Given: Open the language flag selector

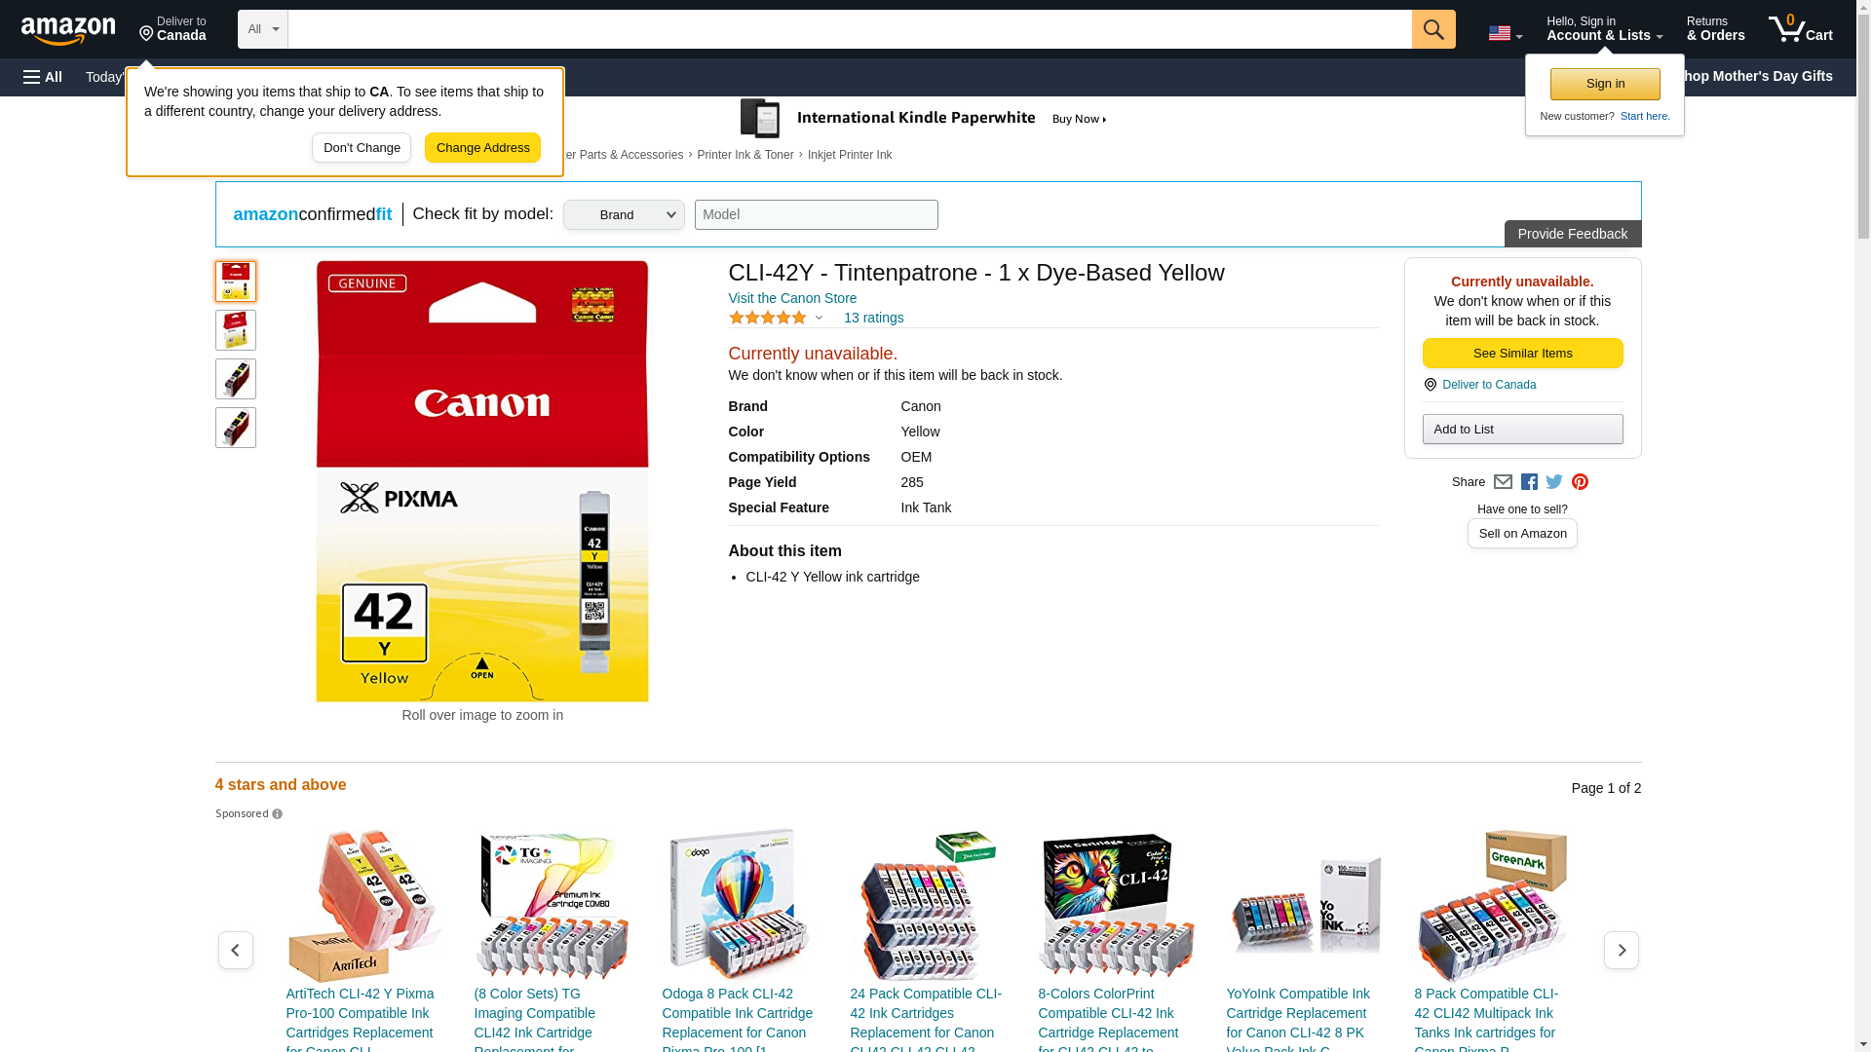Looking at the screenshot, I should point(1505,33).
